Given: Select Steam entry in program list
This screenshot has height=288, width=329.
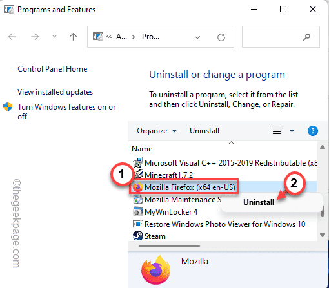Looking at the screenshot, I should click(x=155, y=236).
